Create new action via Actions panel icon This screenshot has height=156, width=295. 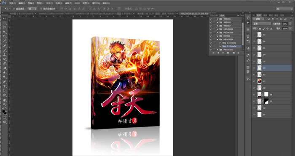click(233, 53)
